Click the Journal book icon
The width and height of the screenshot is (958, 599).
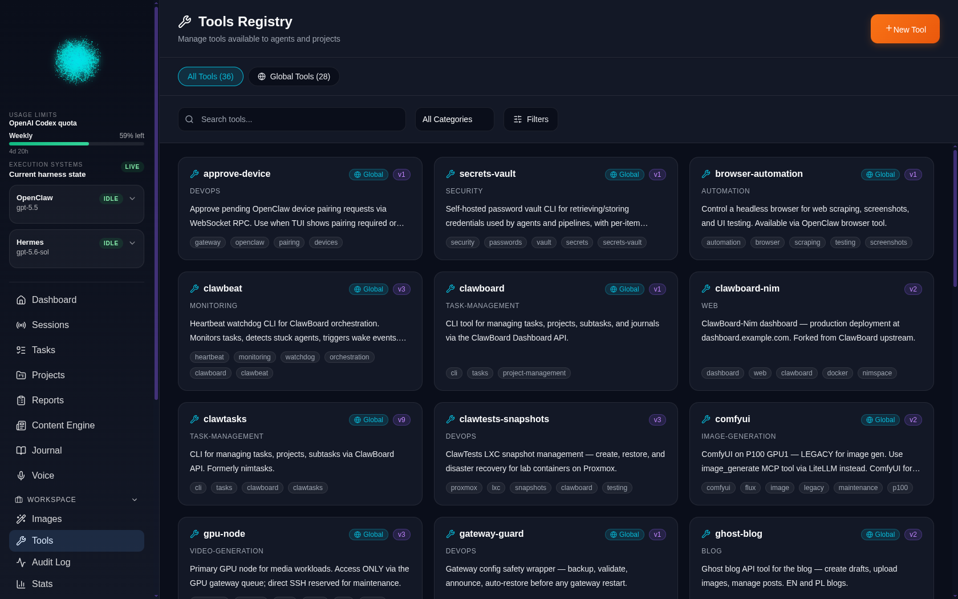[21, 451]
